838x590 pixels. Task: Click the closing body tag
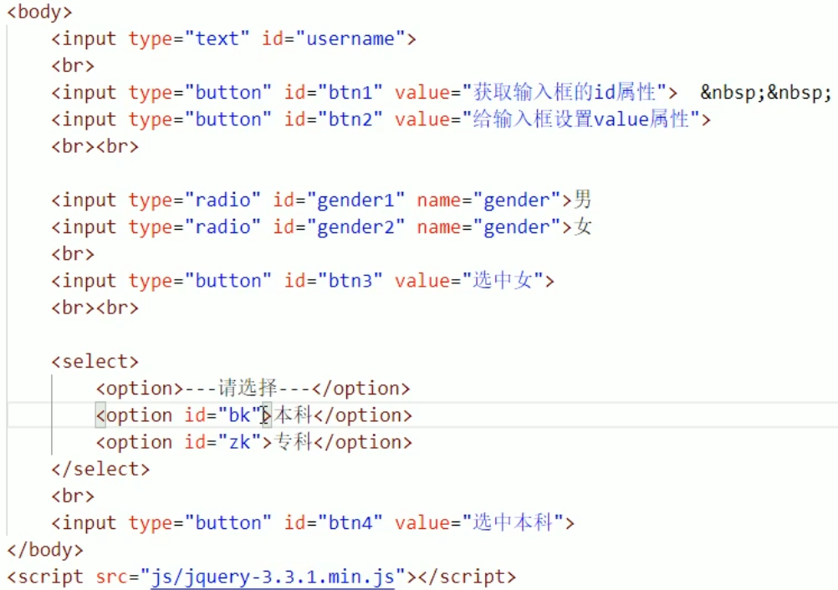point(45,549)
